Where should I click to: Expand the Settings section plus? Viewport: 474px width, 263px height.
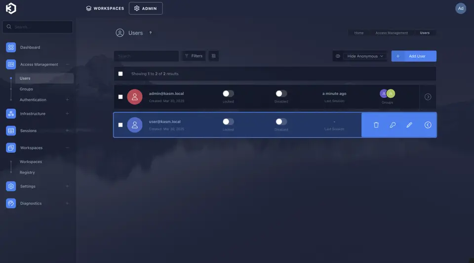[x=67, y=186]
